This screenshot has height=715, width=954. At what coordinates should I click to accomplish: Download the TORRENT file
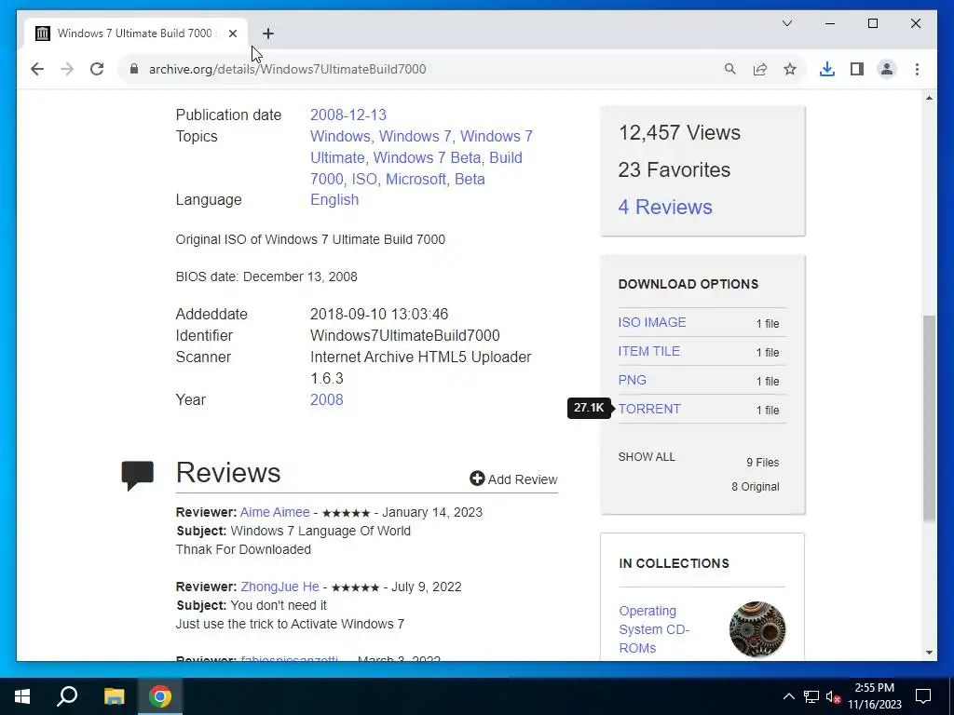pyautogui.click(x=649, y=409)
